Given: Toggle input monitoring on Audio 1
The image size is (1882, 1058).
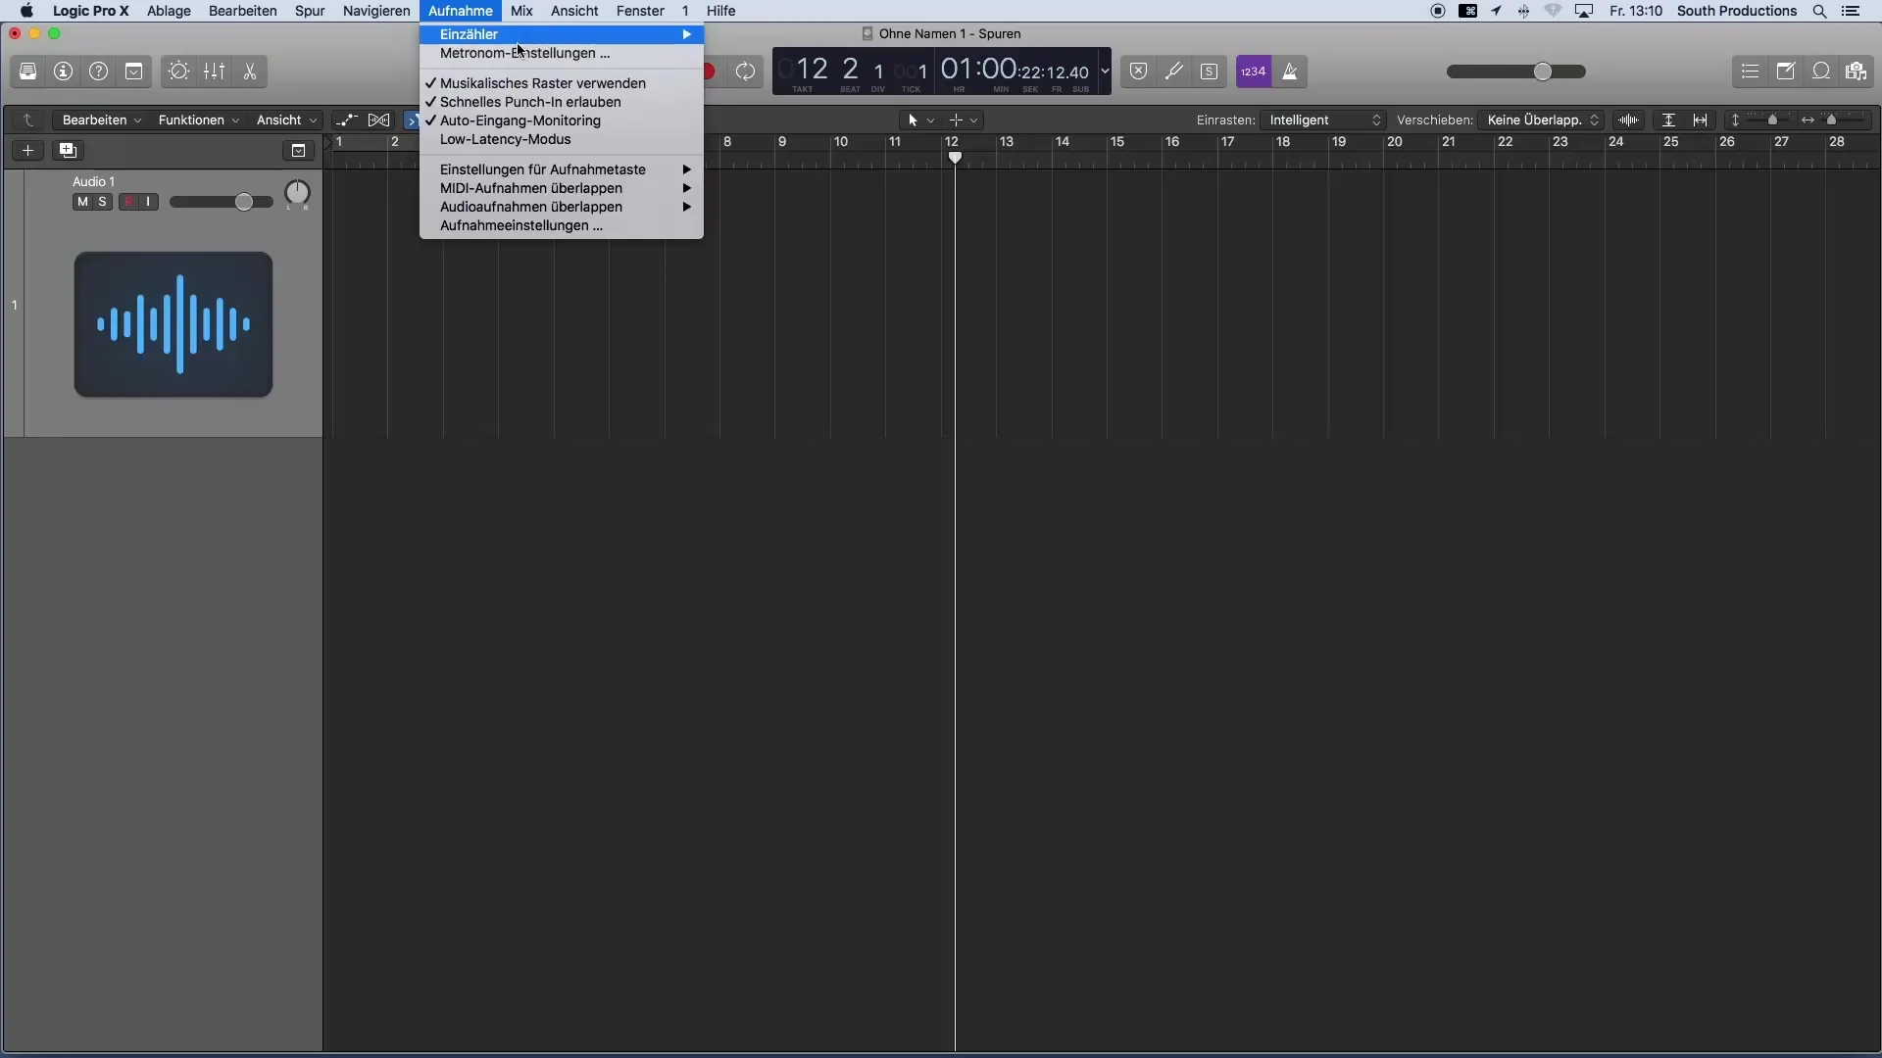Looking at the screenshot, I should pyautogui.click(x=148, y=202).
